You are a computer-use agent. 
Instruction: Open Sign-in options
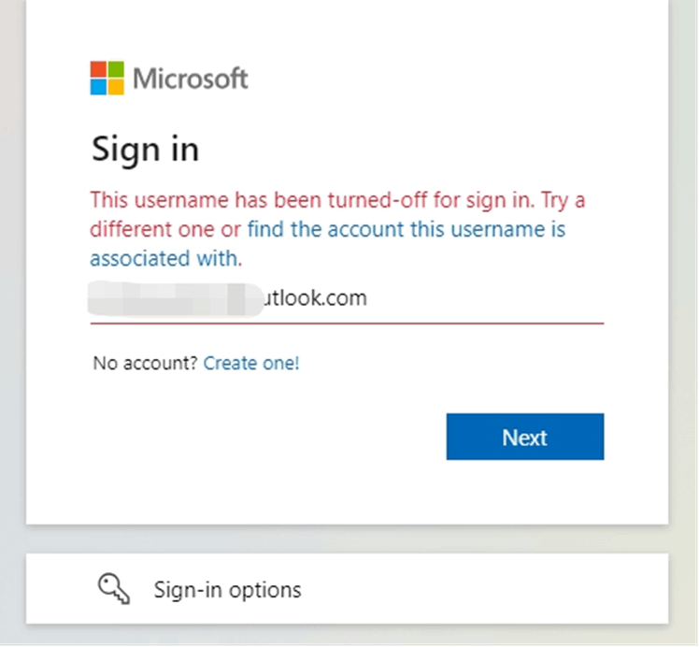click(x=348, y=589)
